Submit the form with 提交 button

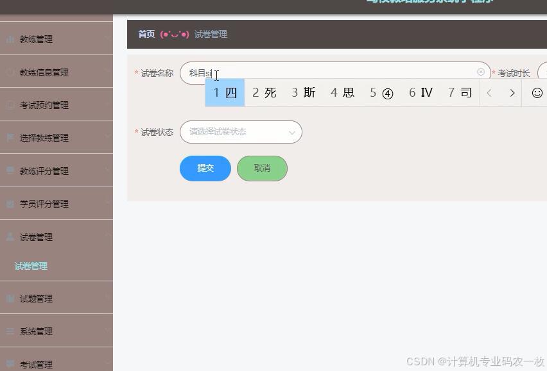click(x=205, y=169)
